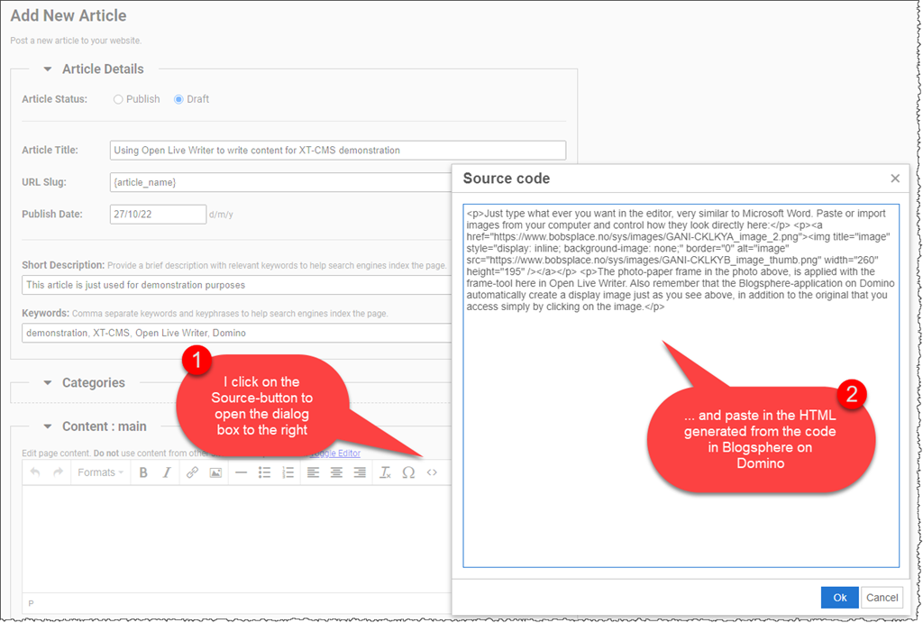Edit the Article Title field
Image resolution: width=923 pixels, height=623 pixels.
click(x=338, y=151)
